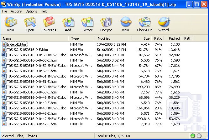
Task: Click the Word icon of T05-SG15-050516-D-0447!!MSW-E.doc
Action: coord(4,119)
